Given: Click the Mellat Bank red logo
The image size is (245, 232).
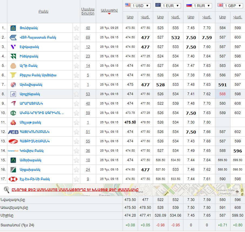Looking at the screenshot, I should click(x=13, y=122).
